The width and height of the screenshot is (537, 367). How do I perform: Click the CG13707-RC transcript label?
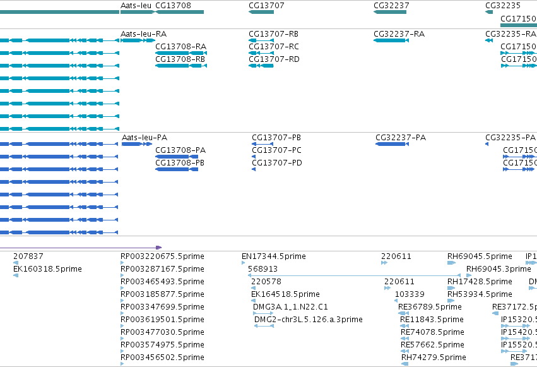click(274, 47)
